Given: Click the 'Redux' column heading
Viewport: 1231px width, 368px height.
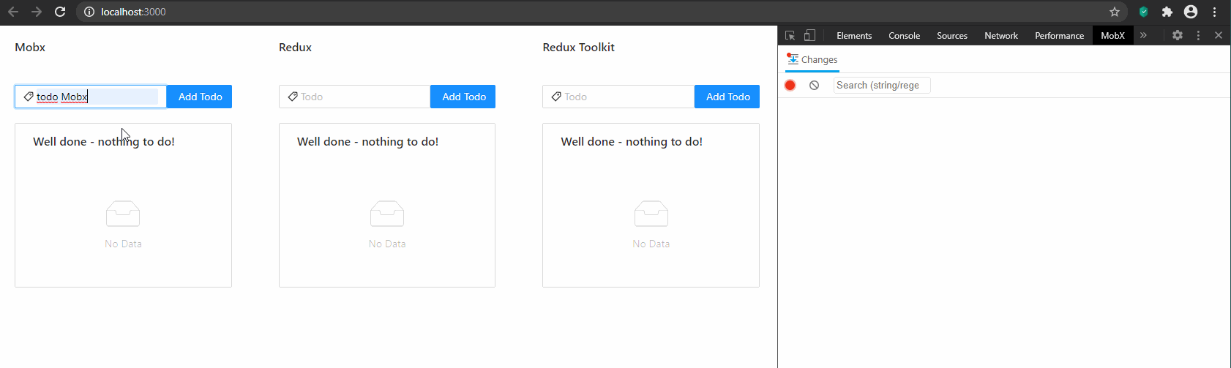Looking at the screenshot, I should pyautogui.click(x=295, y=47).
